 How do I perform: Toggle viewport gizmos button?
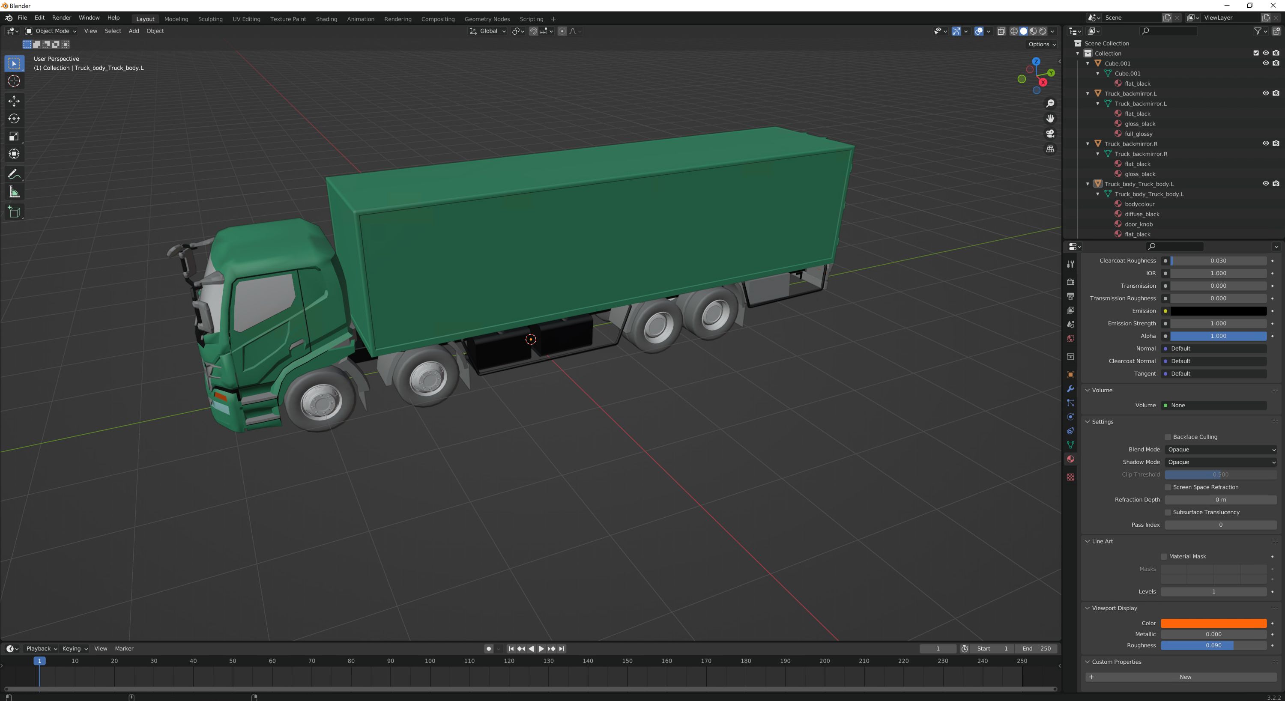[x=956, y=31]
